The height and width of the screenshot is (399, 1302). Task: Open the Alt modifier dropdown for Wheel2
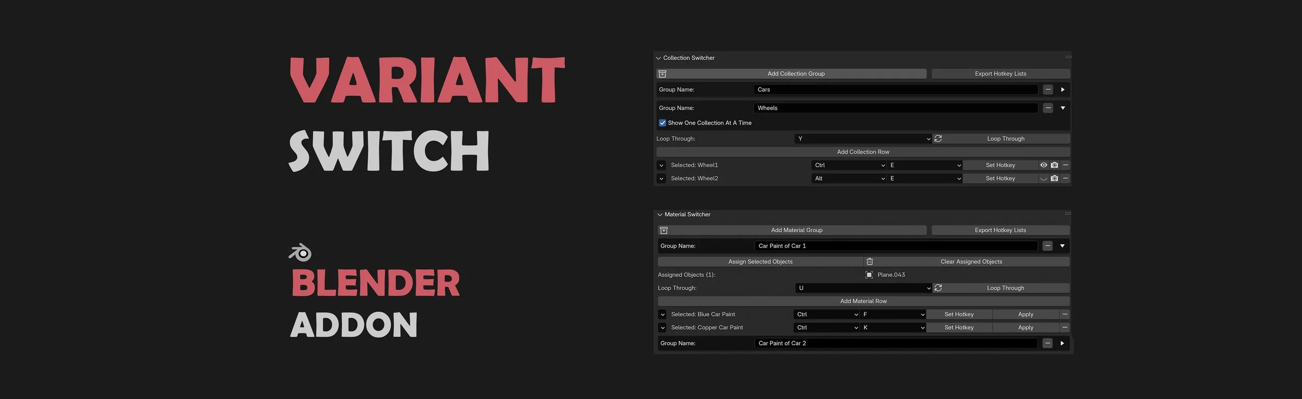coord(849,179)
